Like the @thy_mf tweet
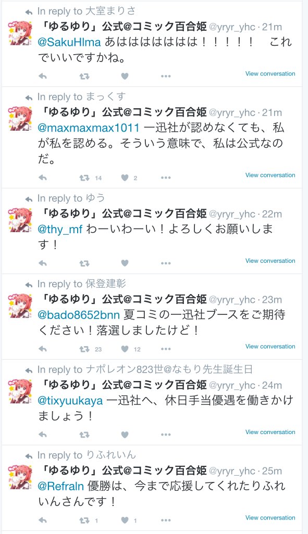The height and width of the screenshot is (534, 308). click(x=125, y=263)
